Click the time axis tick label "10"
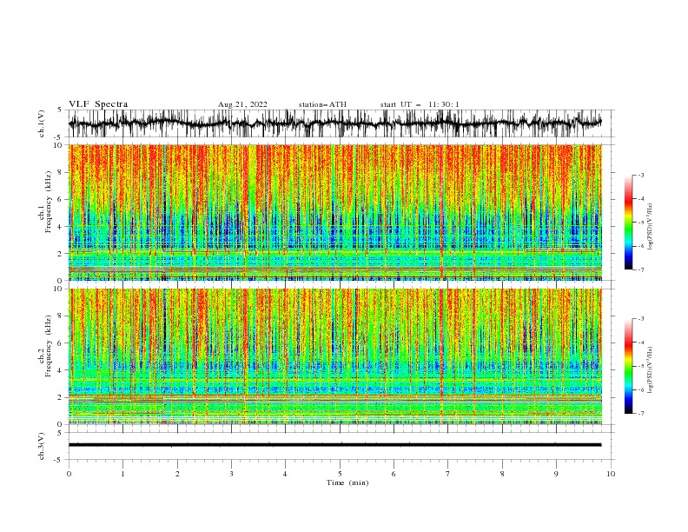 611,474
